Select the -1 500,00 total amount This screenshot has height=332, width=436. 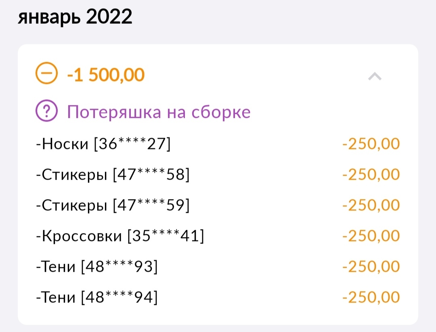[x=105, y=75]
